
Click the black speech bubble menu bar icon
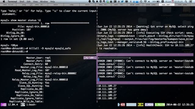coord(90,2)
